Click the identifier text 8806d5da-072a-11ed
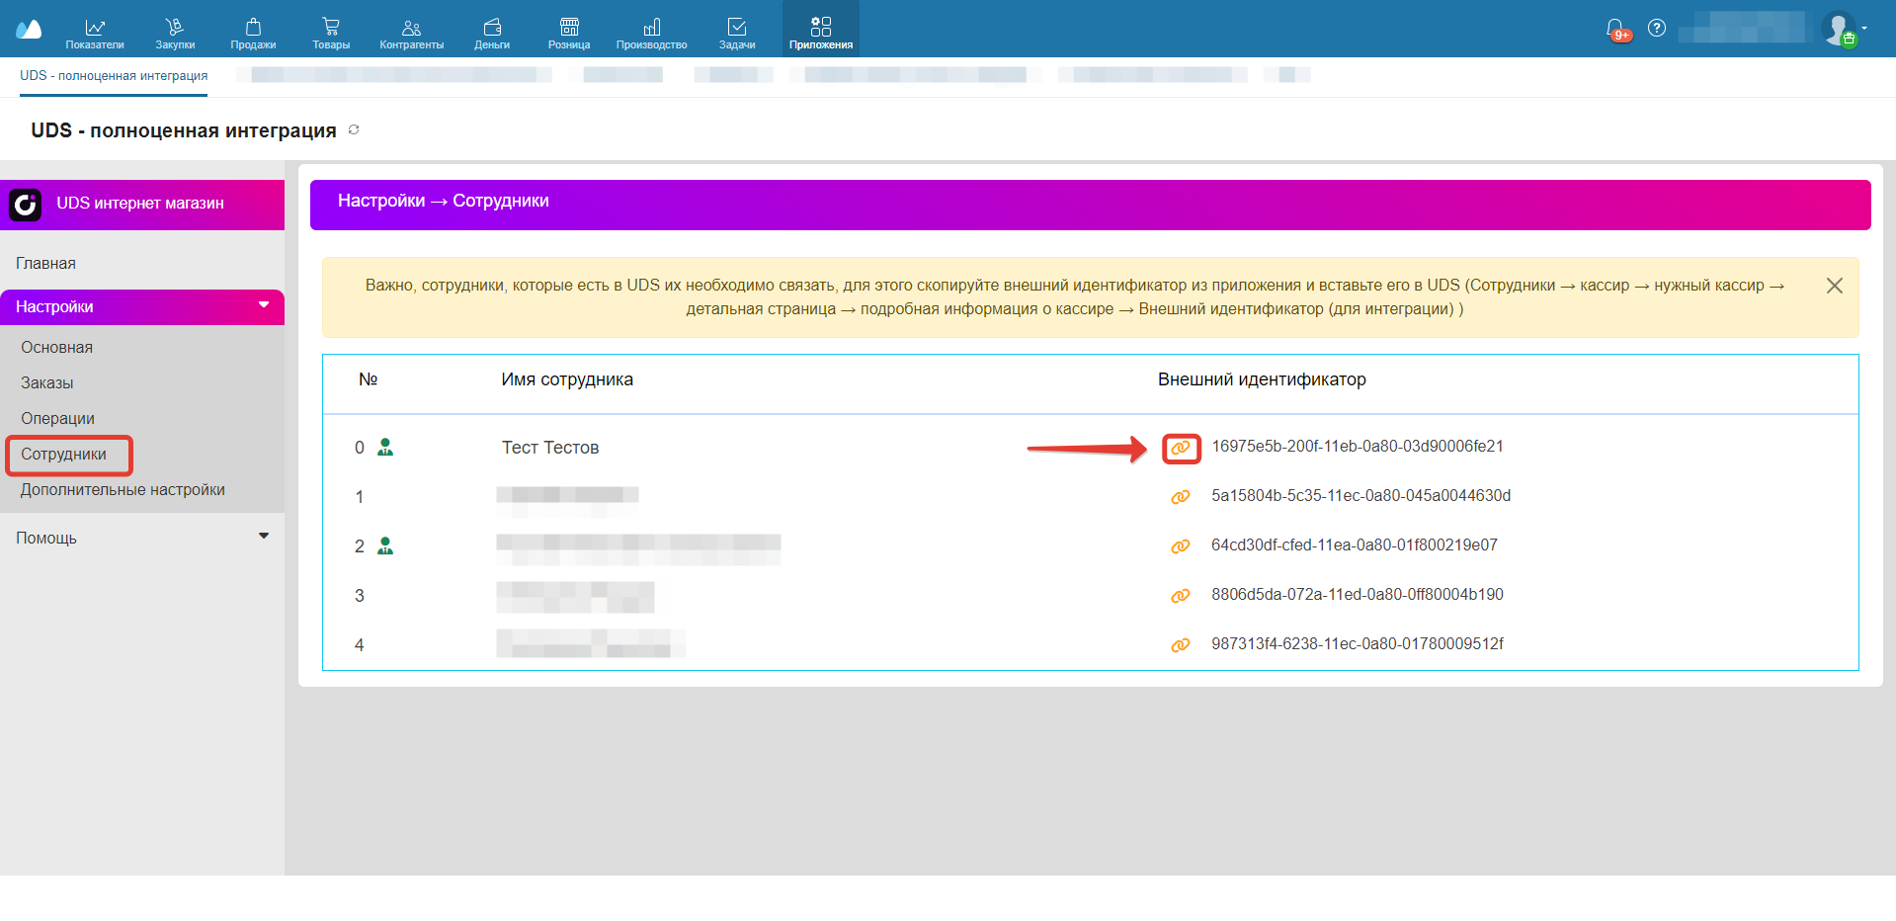Screen dimensions: 1896x921 point(1357,595)
